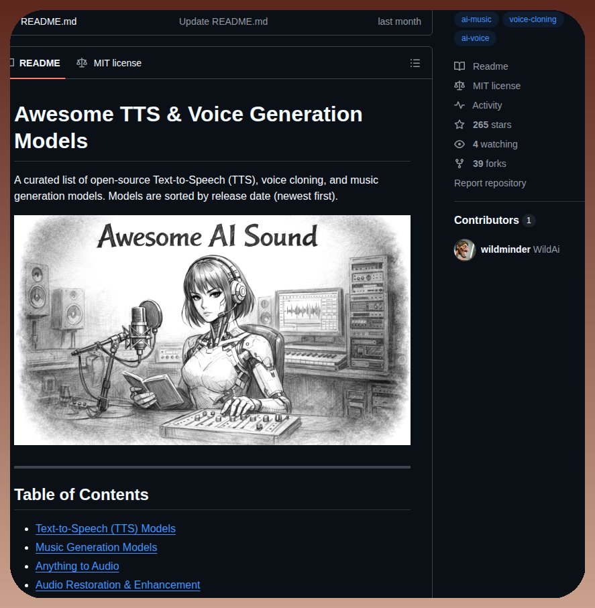The height and width of the screenshot is (608, 595).
Task: Open the ai-voice topic tag
Action: click(x=475, y=38)
